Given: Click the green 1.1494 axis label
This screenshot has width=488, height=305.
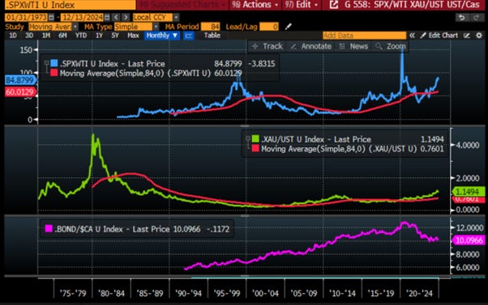Looking at the screenshot, I should [x=468, y=192].
